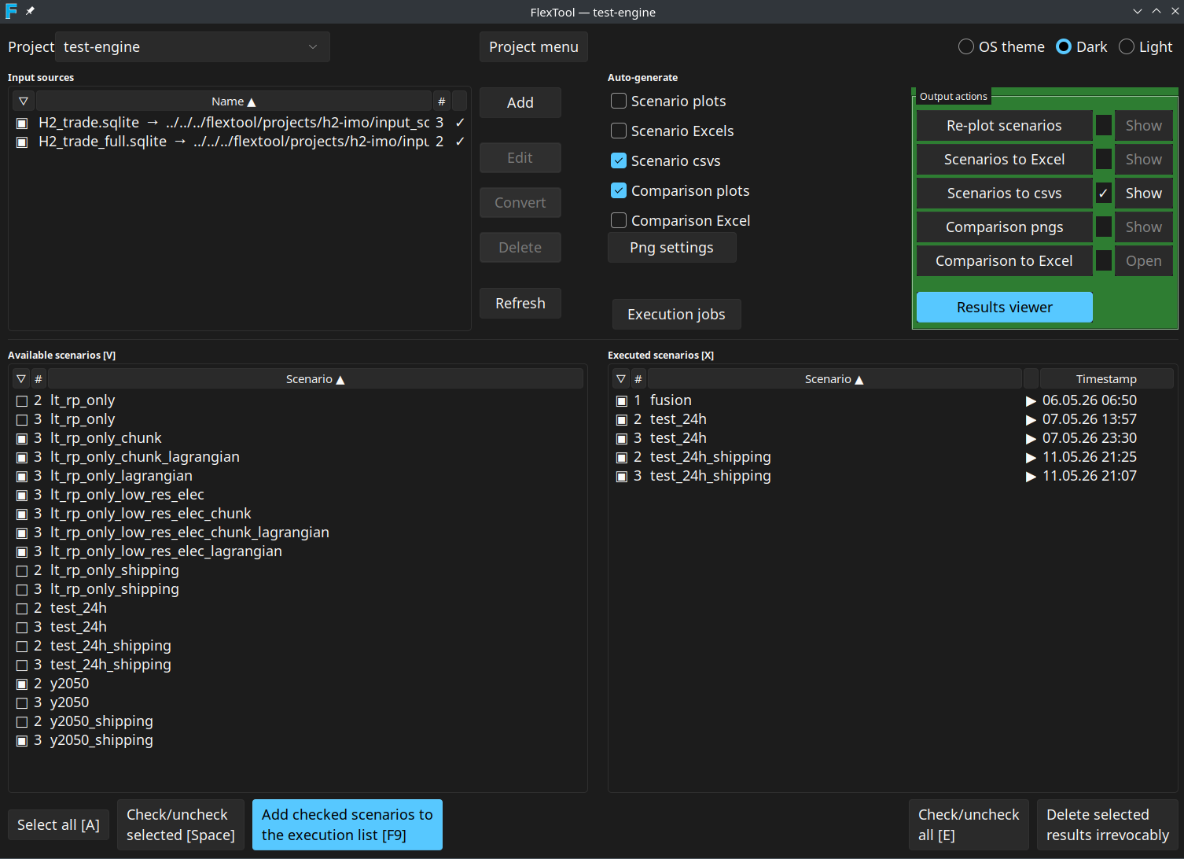Check lt_rp_only_chunk_lagrangian scenario box

pyautogui.click(x=22, y=458)
